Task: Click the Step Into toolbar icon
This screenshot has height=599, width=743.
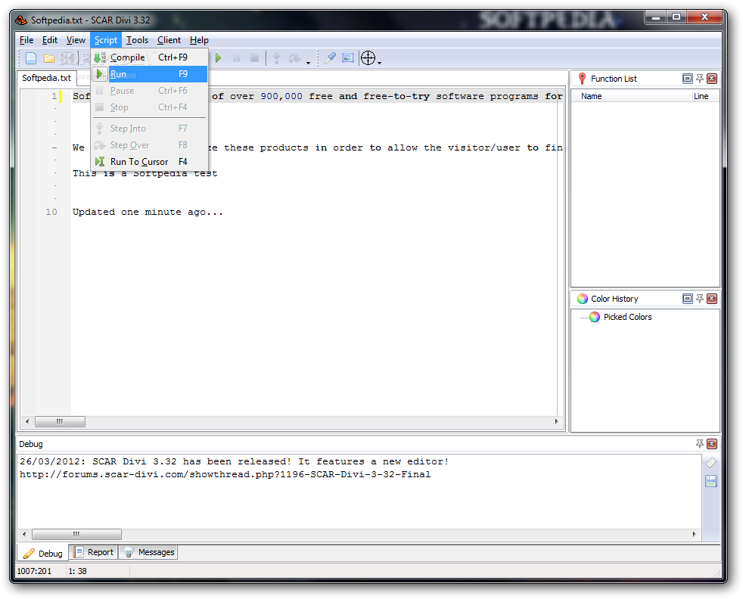Action: pyautogui.click(x=276, y=58)
